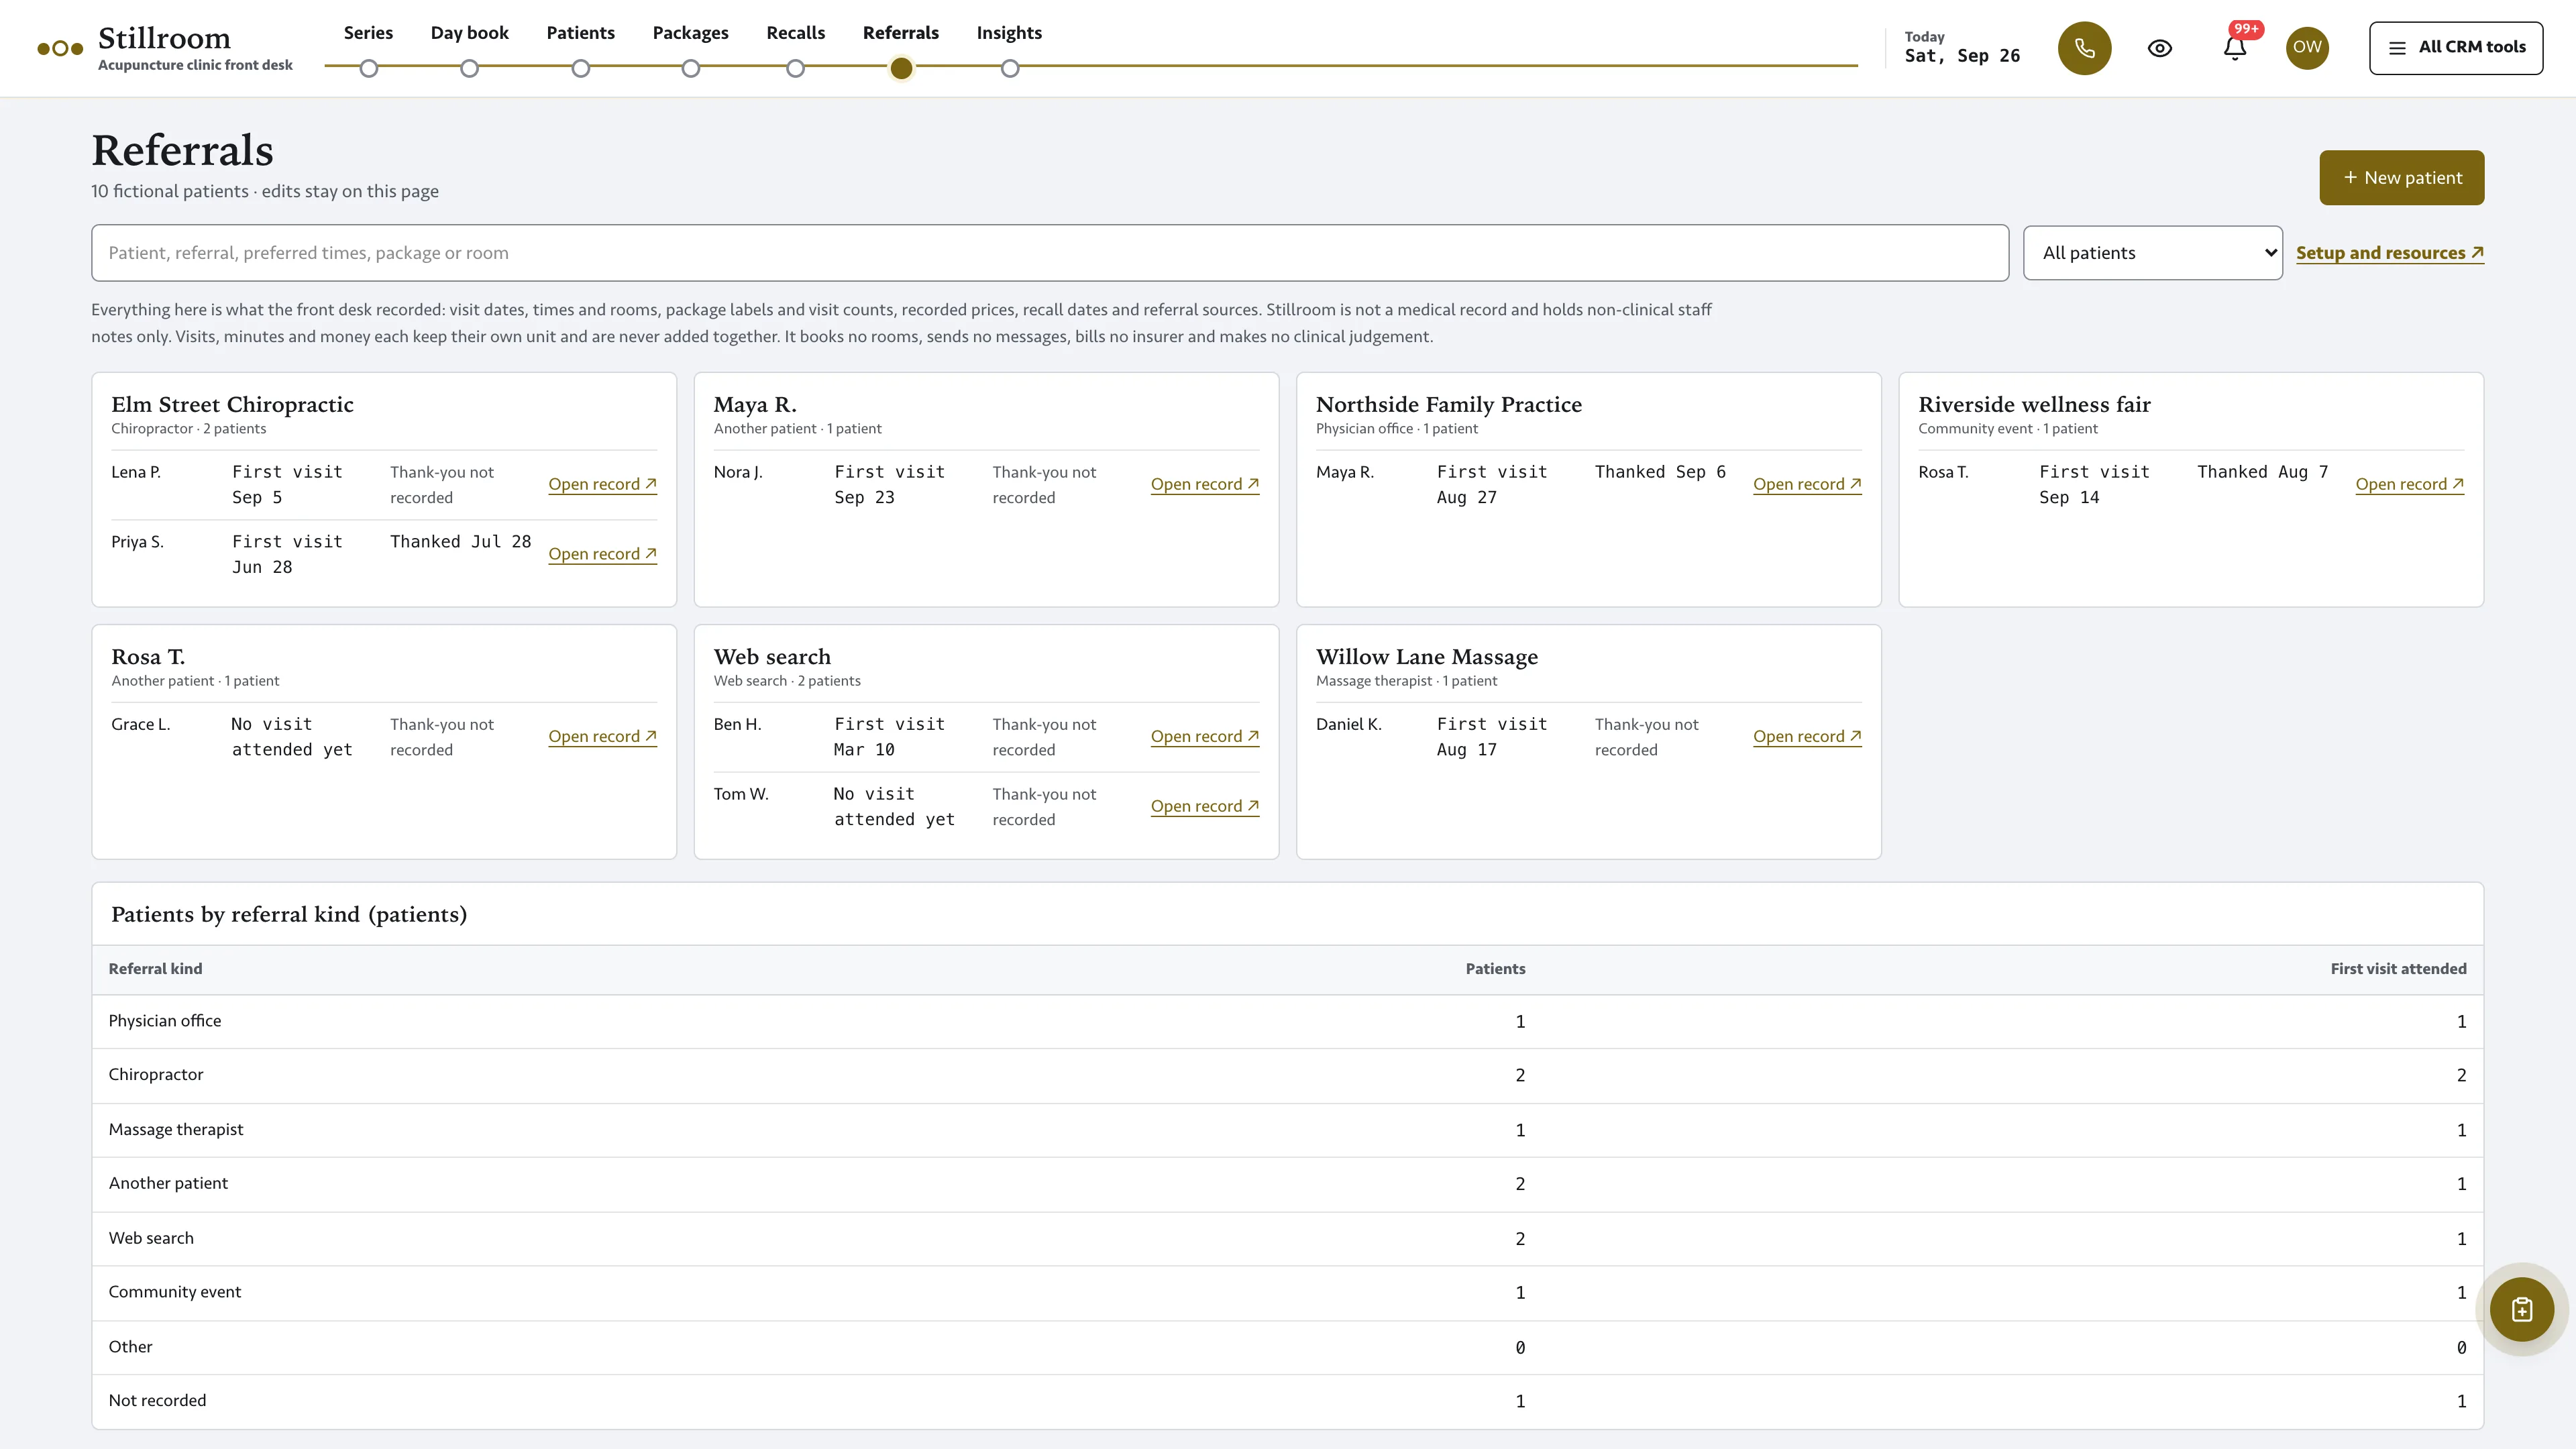Open record for Rosa T. under Riverside
Viewport: 2576px width, 1449px height.
tap(2409, 484)
